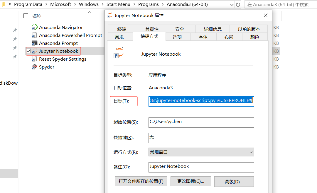Click the 高级 button

[x=234, y=182]
